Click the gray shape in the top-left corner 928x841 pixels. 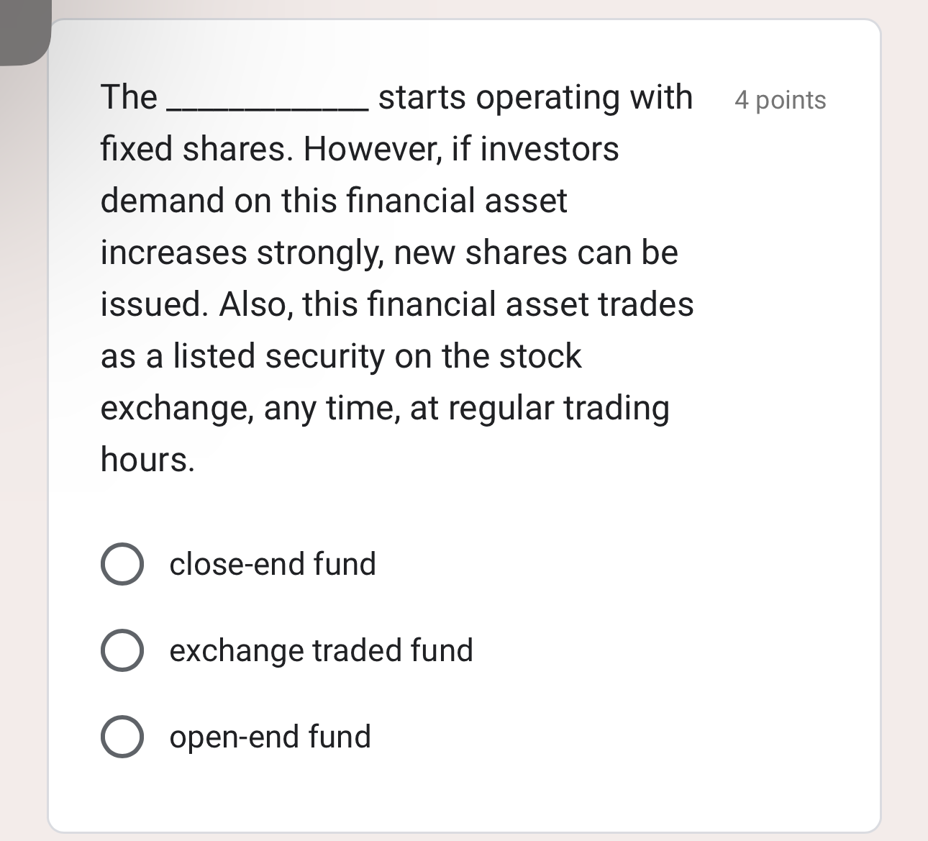22,29
